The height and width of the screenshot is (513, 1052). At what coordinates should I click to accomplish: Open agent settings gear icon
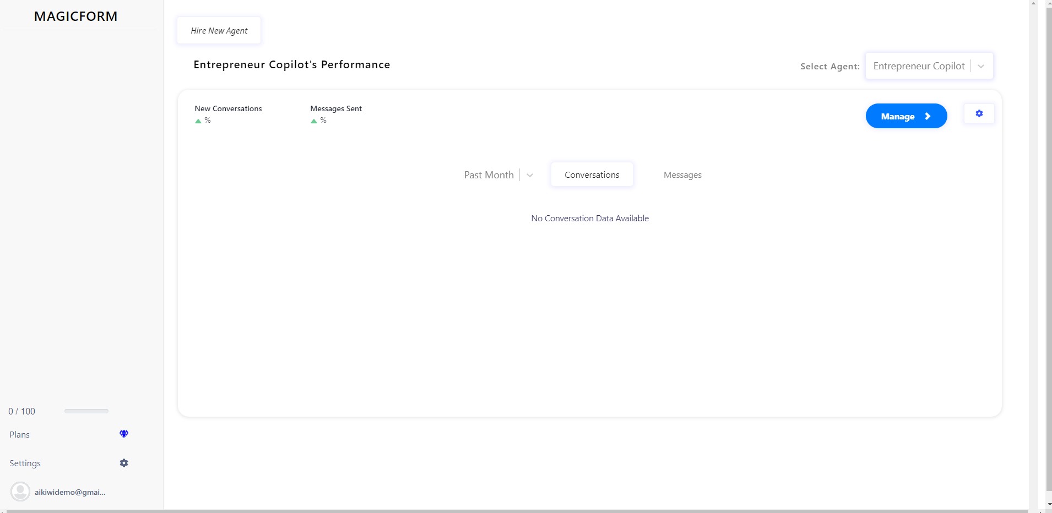(x=979, y=113)
